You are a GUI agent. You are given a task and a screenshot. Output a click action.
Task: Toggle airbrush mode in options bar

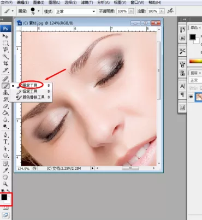[170, 11]
